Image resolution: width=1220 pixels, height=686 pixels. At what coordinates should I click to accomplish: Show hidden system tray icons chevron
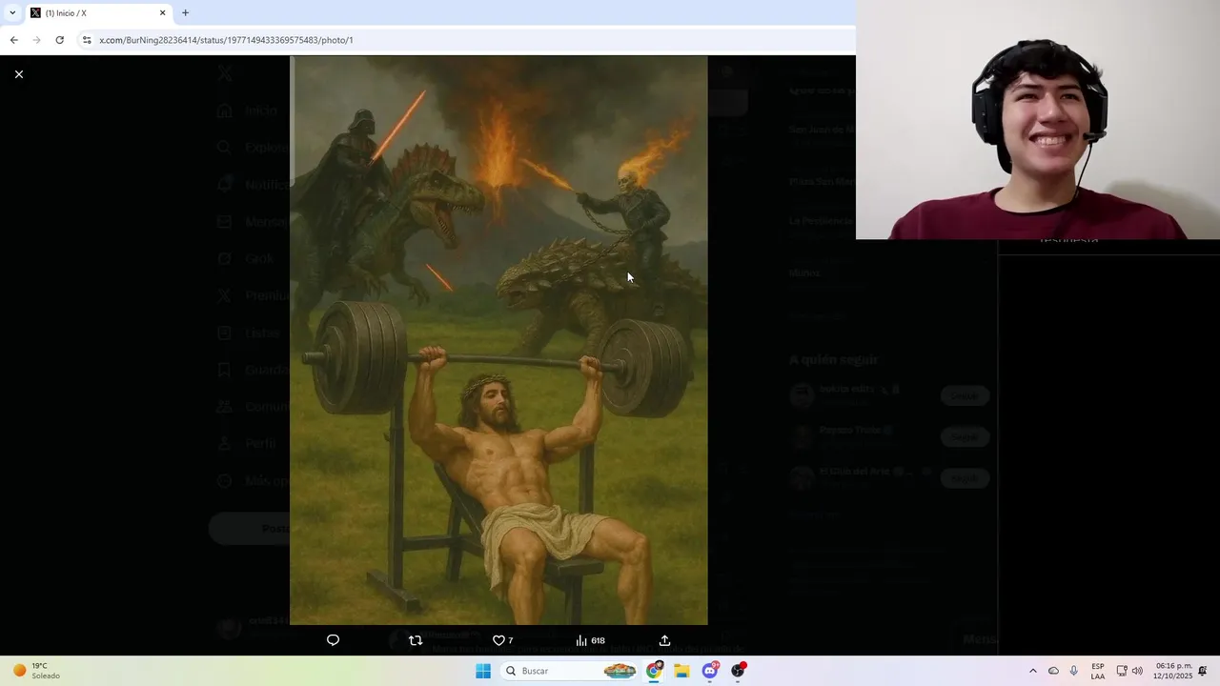pyautogui.click(x=1032, y=671)
